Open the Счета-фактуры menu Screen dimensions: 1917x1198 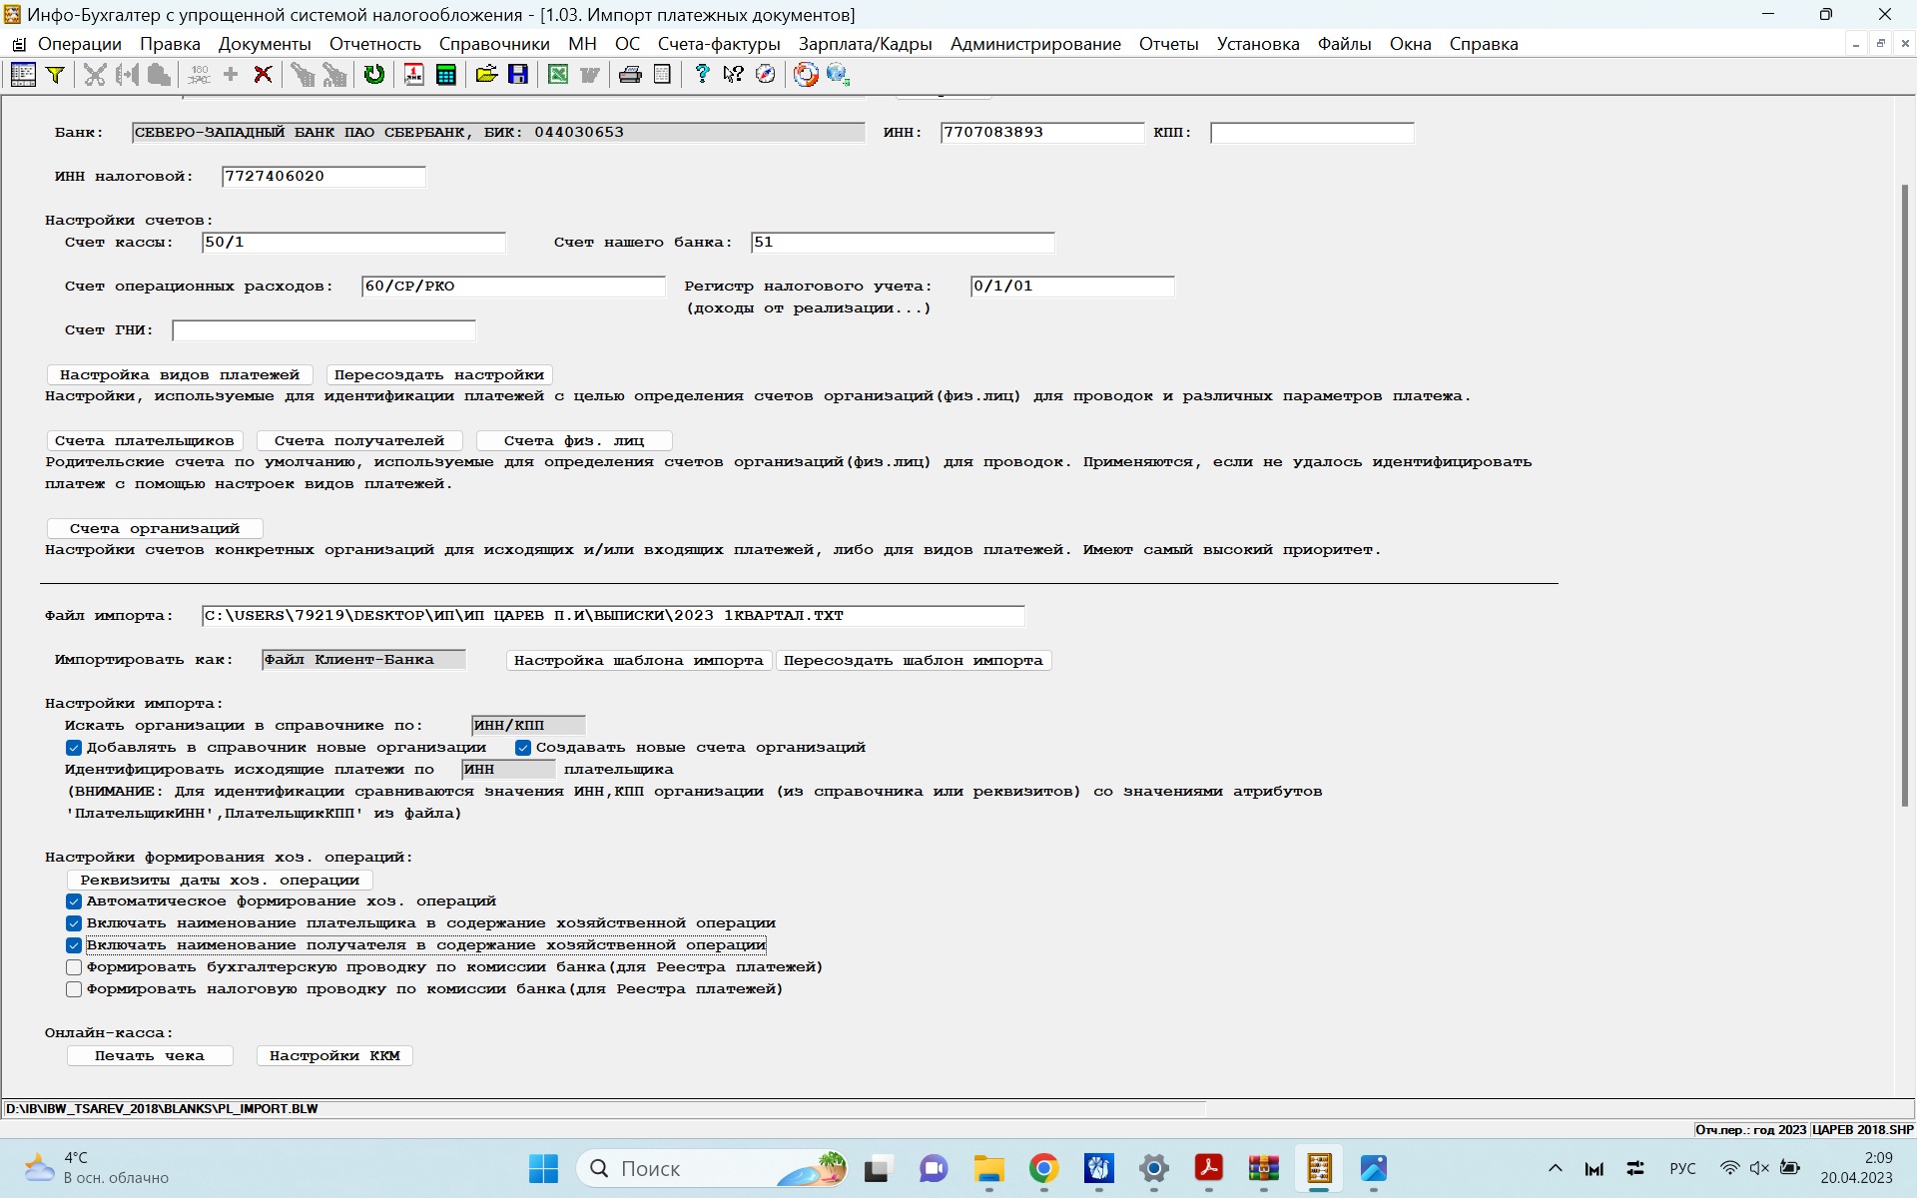719,44
